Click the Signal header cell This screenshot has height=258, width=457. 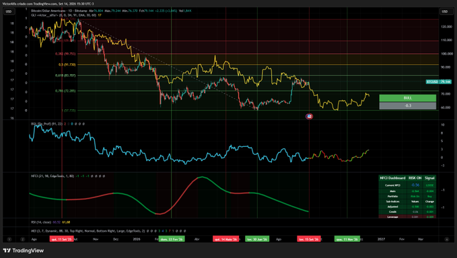point(429,178)
